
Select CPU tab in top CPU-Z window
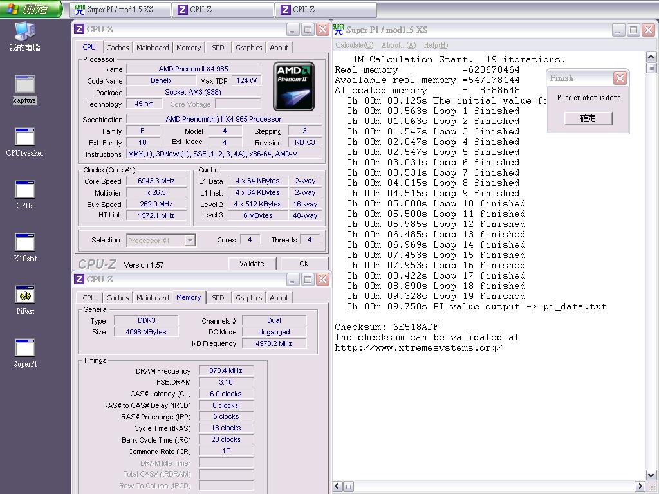pyautogui.click(x=89, y=47)
